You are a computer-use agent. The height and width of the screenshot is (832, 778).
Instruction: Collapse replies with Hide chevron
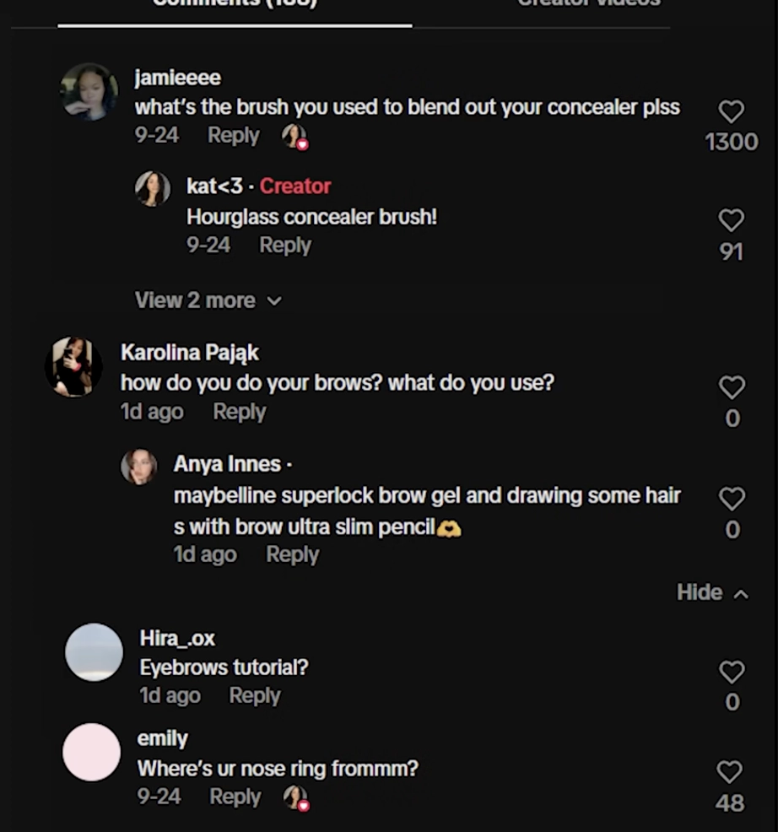[712, 592]
